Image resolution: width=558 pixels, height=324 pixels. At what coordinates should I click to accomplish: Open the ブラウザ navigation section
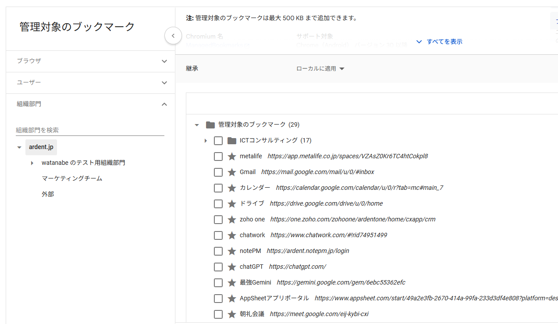click(90, 61)
